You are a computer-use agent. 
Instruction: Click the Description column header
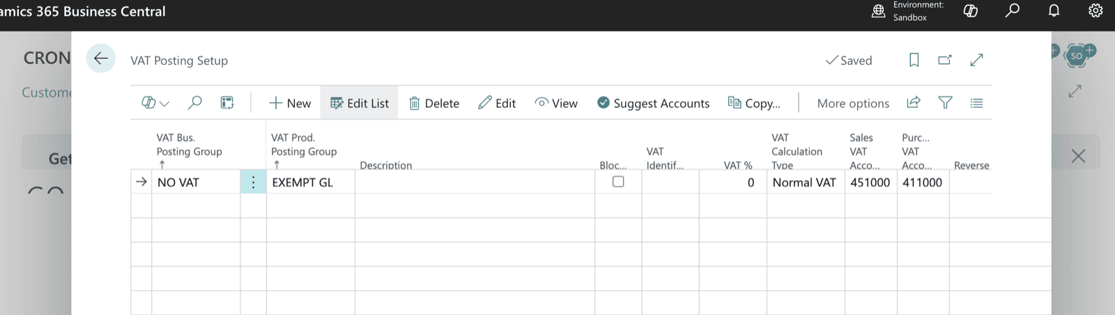point(386,165)
